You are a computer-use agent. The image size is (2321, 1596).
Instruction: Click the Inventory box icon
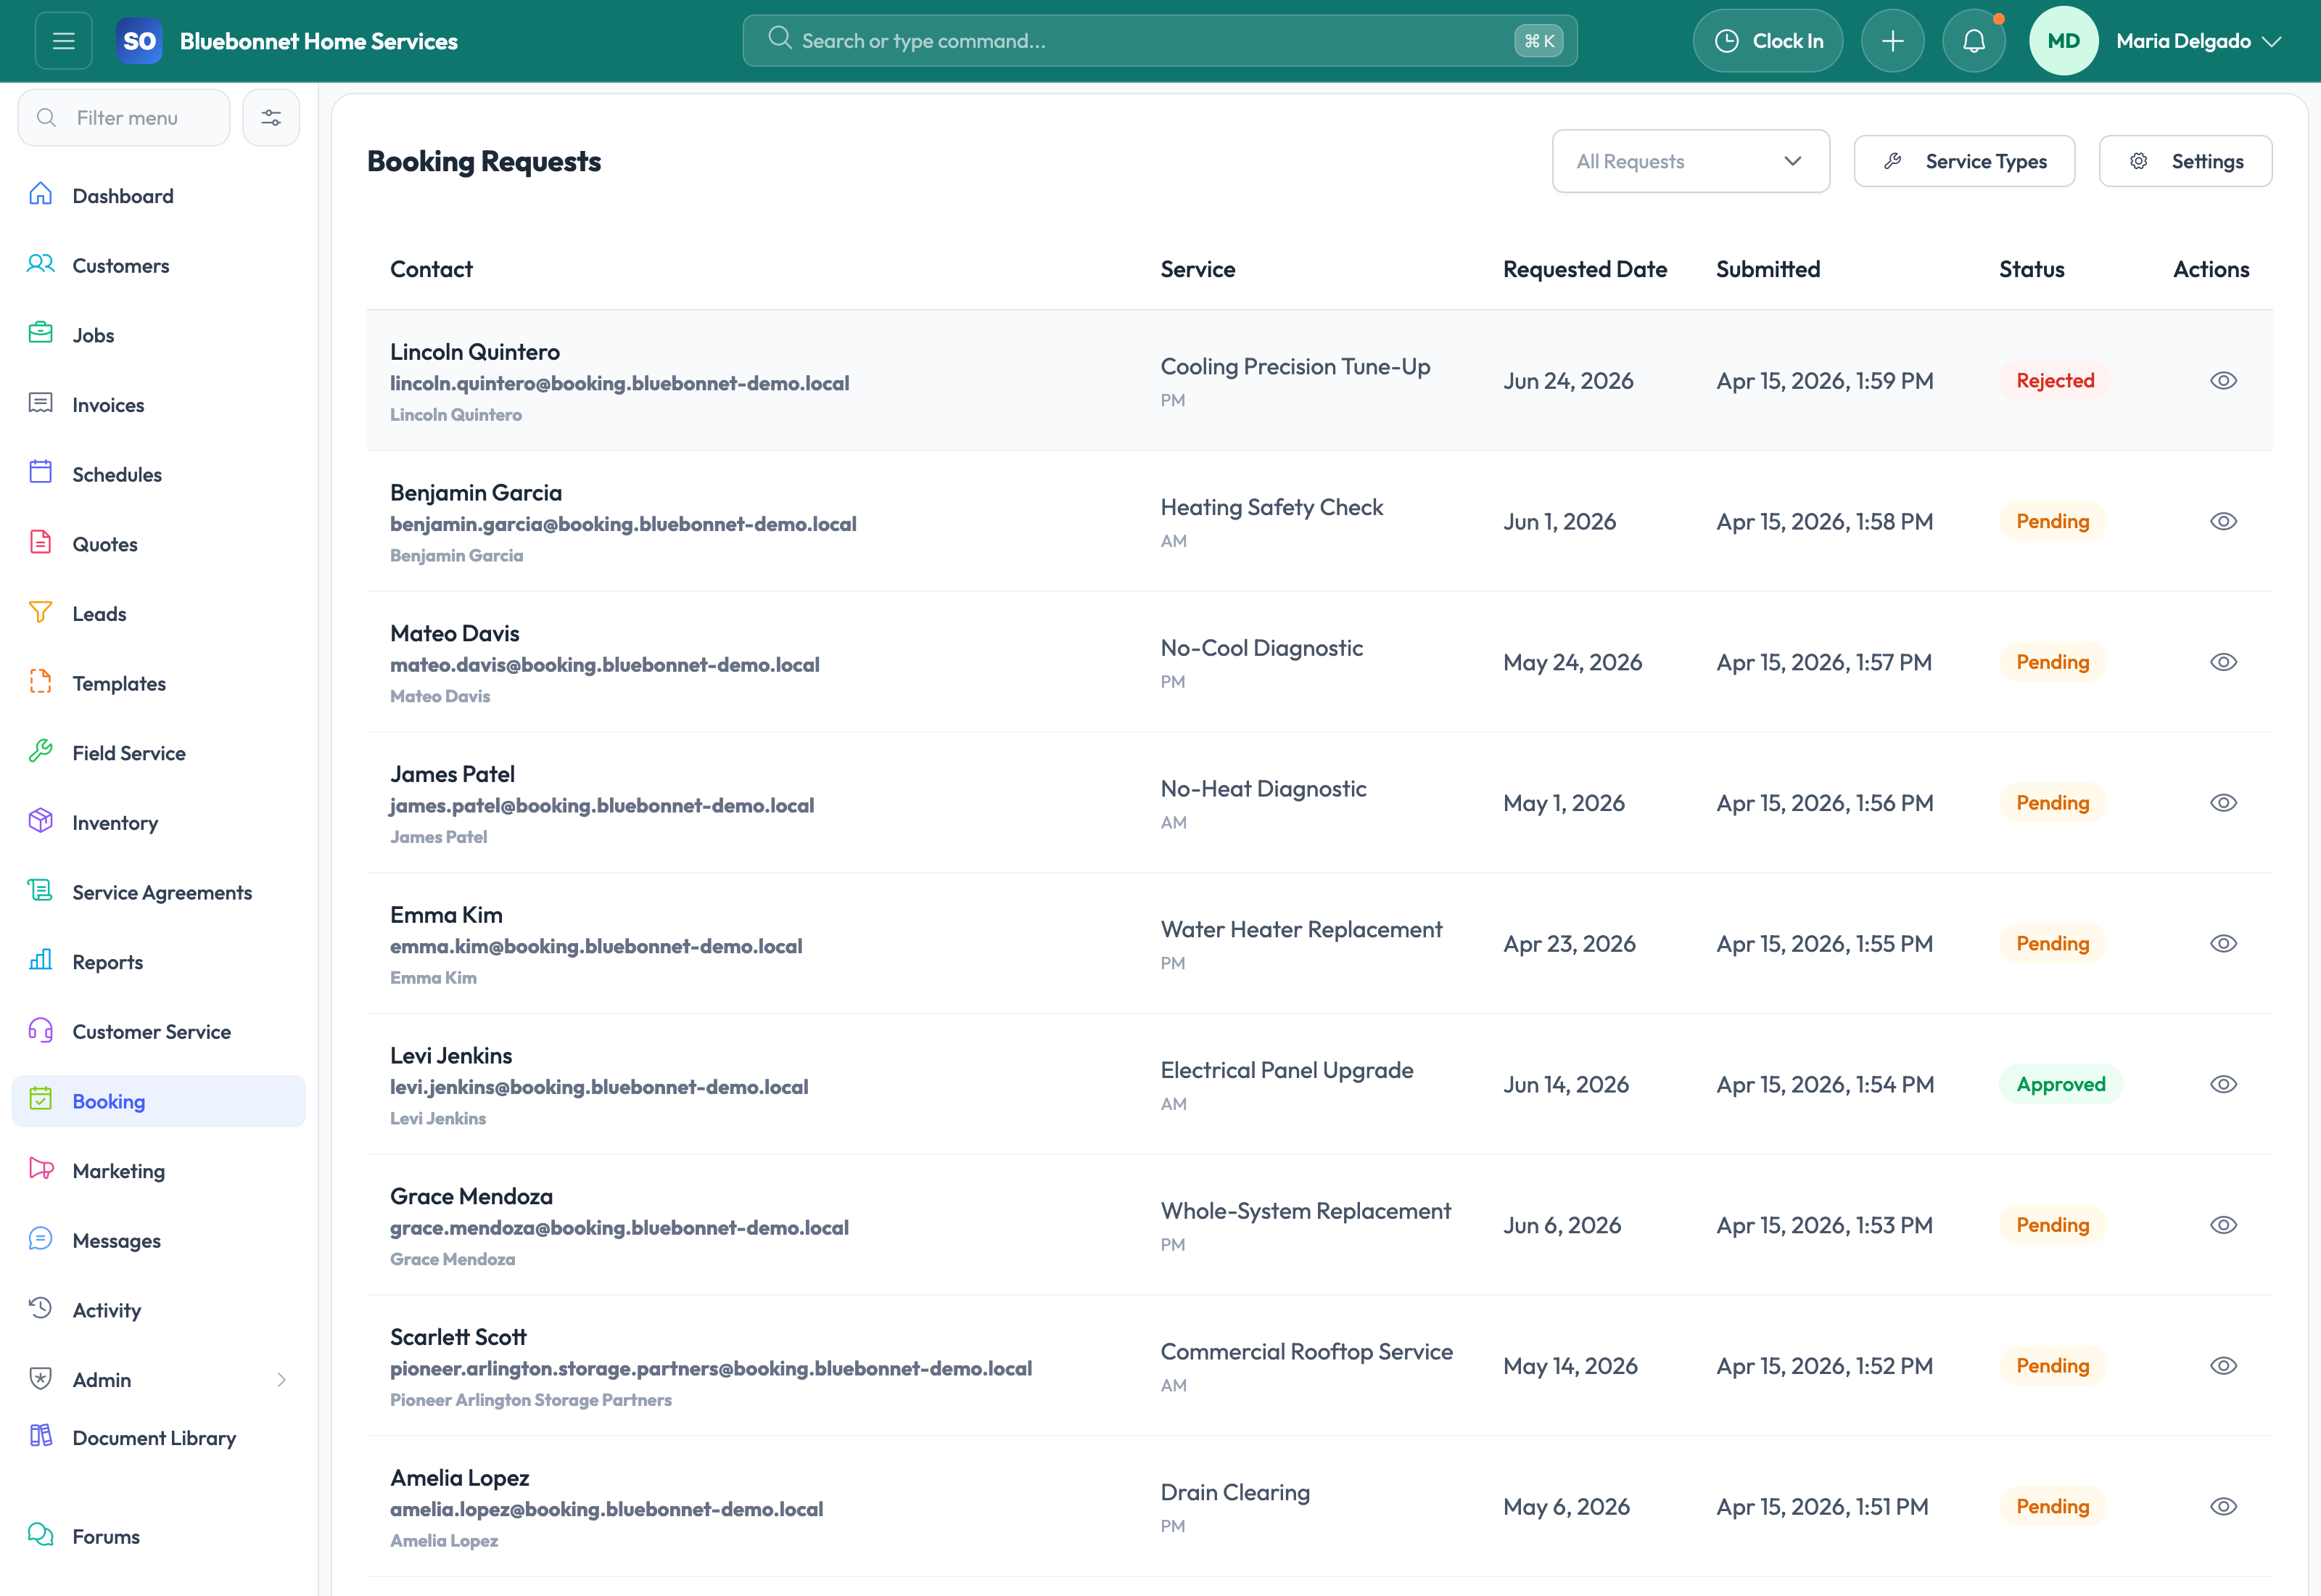40,821
